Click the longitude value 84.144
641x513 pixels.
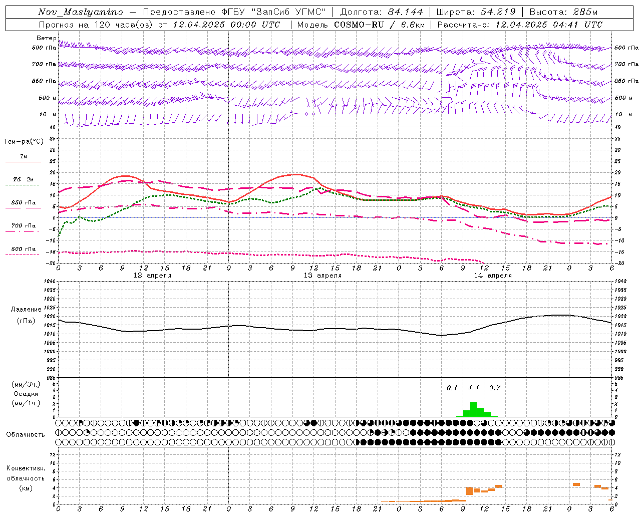pos(405,12)
